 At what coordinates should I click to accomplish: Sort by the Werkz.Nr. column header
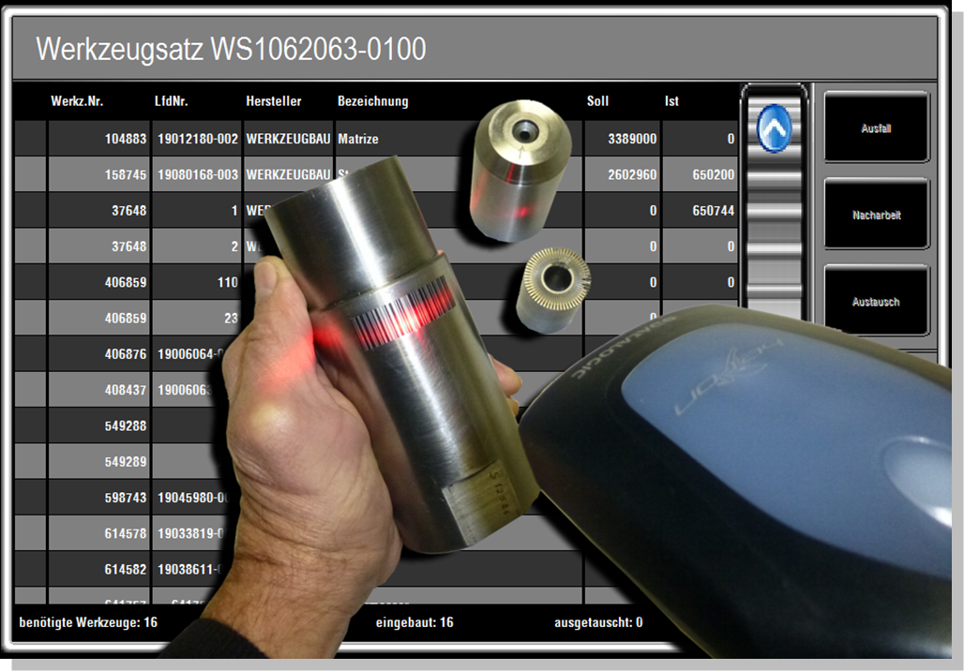point(77,101)
